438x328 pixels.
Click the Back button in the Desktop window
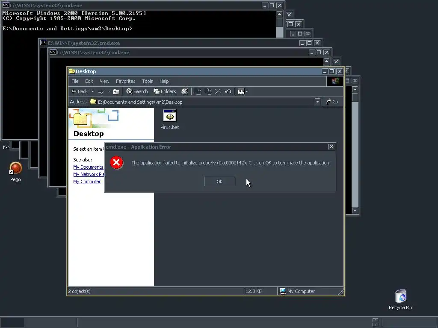(x=80, y=91)
